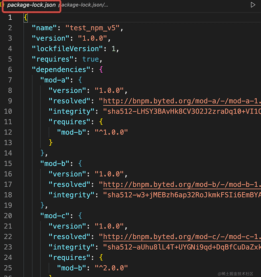Screen dimensions: 261x277
Task: Click the true value on line 5
Action: tap(91, 59)
